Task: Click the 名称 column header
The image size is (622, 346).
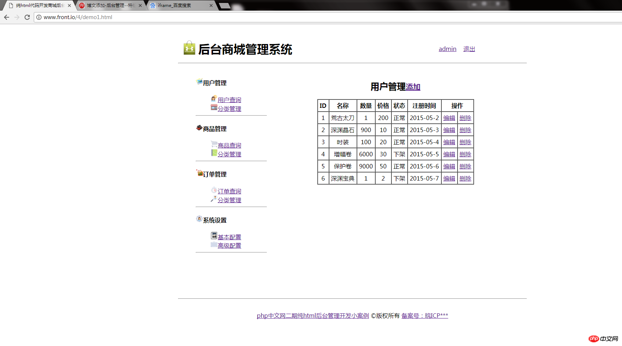Action: [343, 106]
